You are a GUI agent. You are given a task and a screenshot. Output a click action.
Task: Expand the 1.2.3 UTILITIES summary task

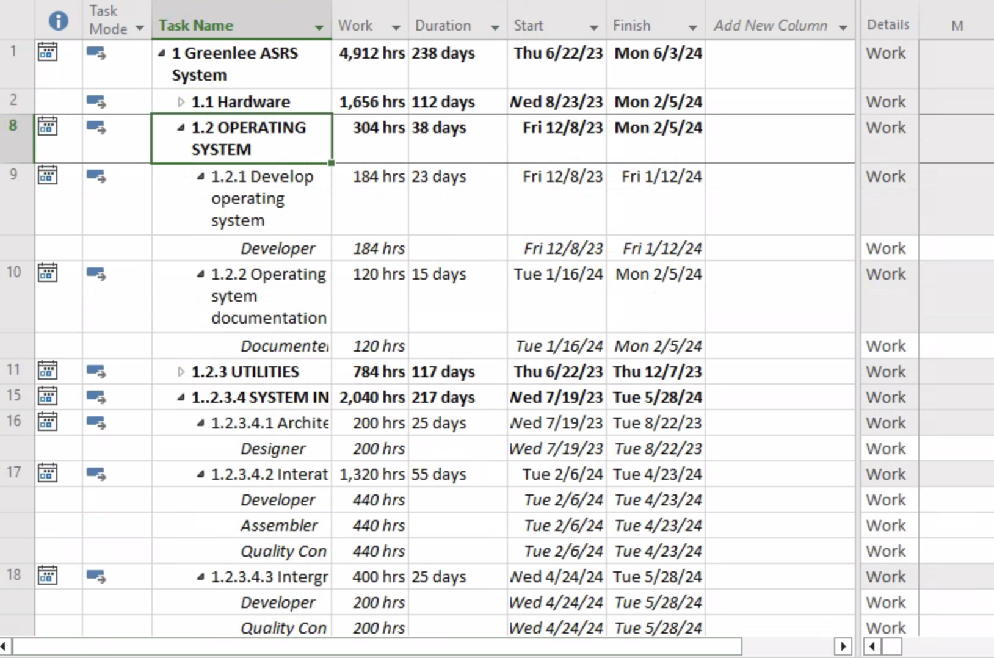[x=181, y=372]
